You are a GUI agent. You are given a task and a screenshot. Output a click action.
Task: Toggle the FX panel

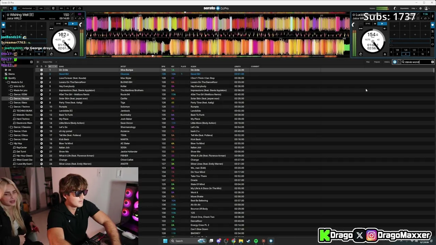(67, 8)
